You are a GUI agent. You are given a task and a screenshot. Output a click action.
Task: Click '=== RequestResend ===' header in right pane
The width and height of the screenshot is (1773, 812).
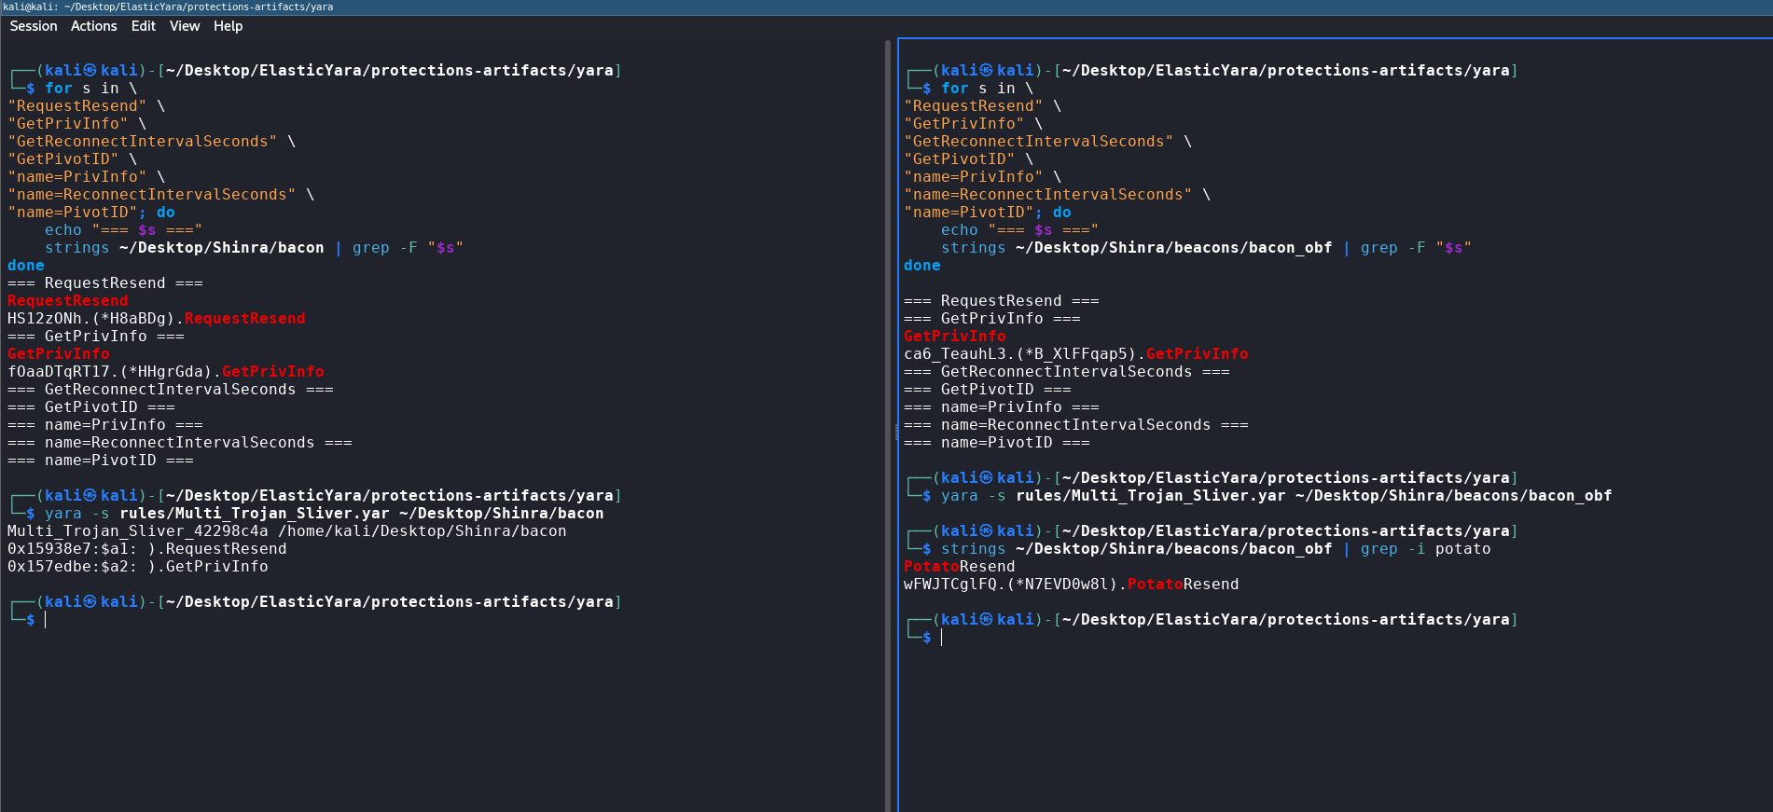1002,301
